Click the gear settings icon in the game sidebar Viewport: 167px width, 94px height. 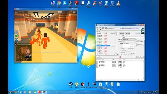click(x=17, y=32)
